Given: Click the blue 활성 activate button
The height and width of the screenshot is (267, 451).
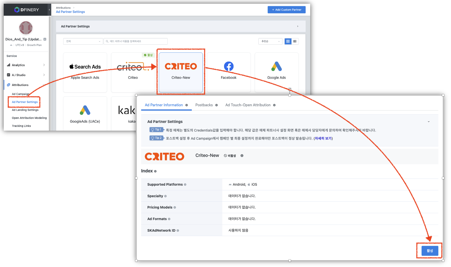Looking at the screenshot, I should click(x=430, y=251).
